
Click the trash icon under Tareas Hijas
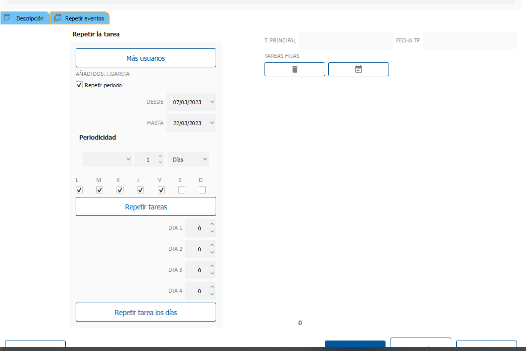(294, 69)
